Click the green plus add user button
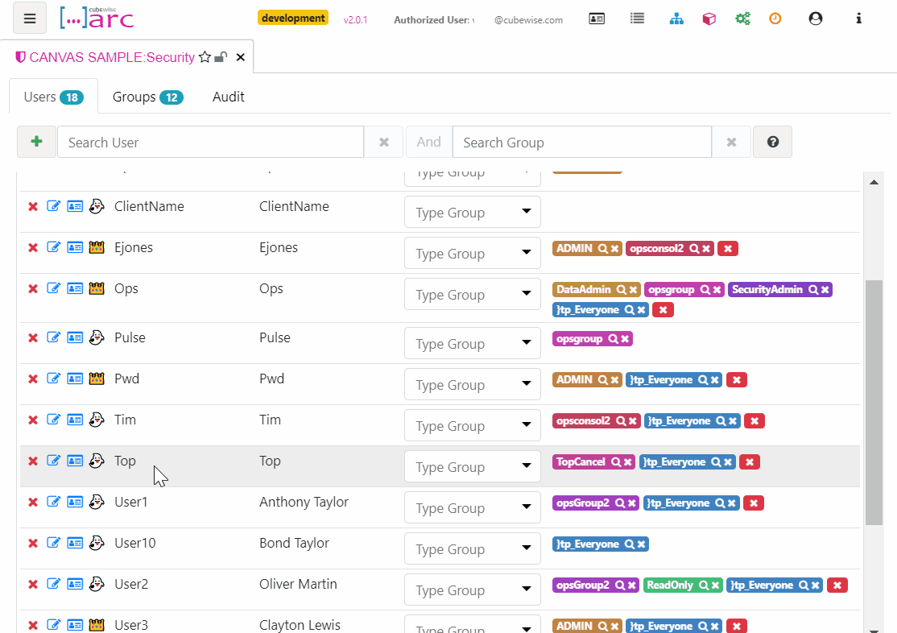The height and width of the screenshot is (633, 897). [36, 142]
